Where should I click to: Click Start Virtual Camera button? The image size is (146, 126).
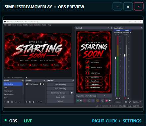point(58,93)
